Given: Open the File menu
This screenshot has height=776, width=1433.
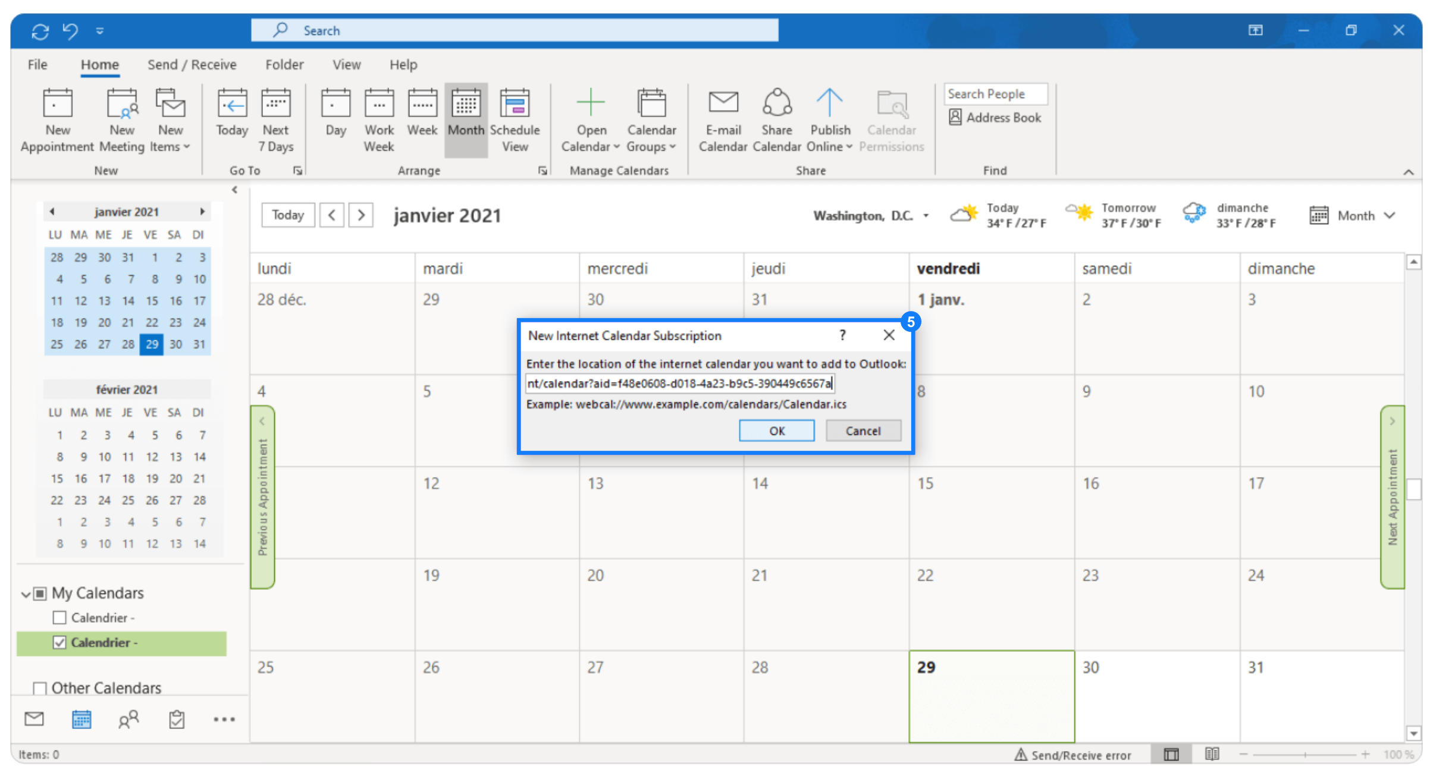Looking at the screenshot, I should click(x=37, y=64).
